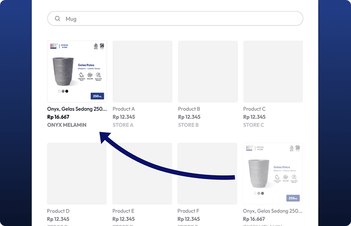Screen dimensions: 351x226
Task: Visit STORE A link
Action: (x=123, y=125)
